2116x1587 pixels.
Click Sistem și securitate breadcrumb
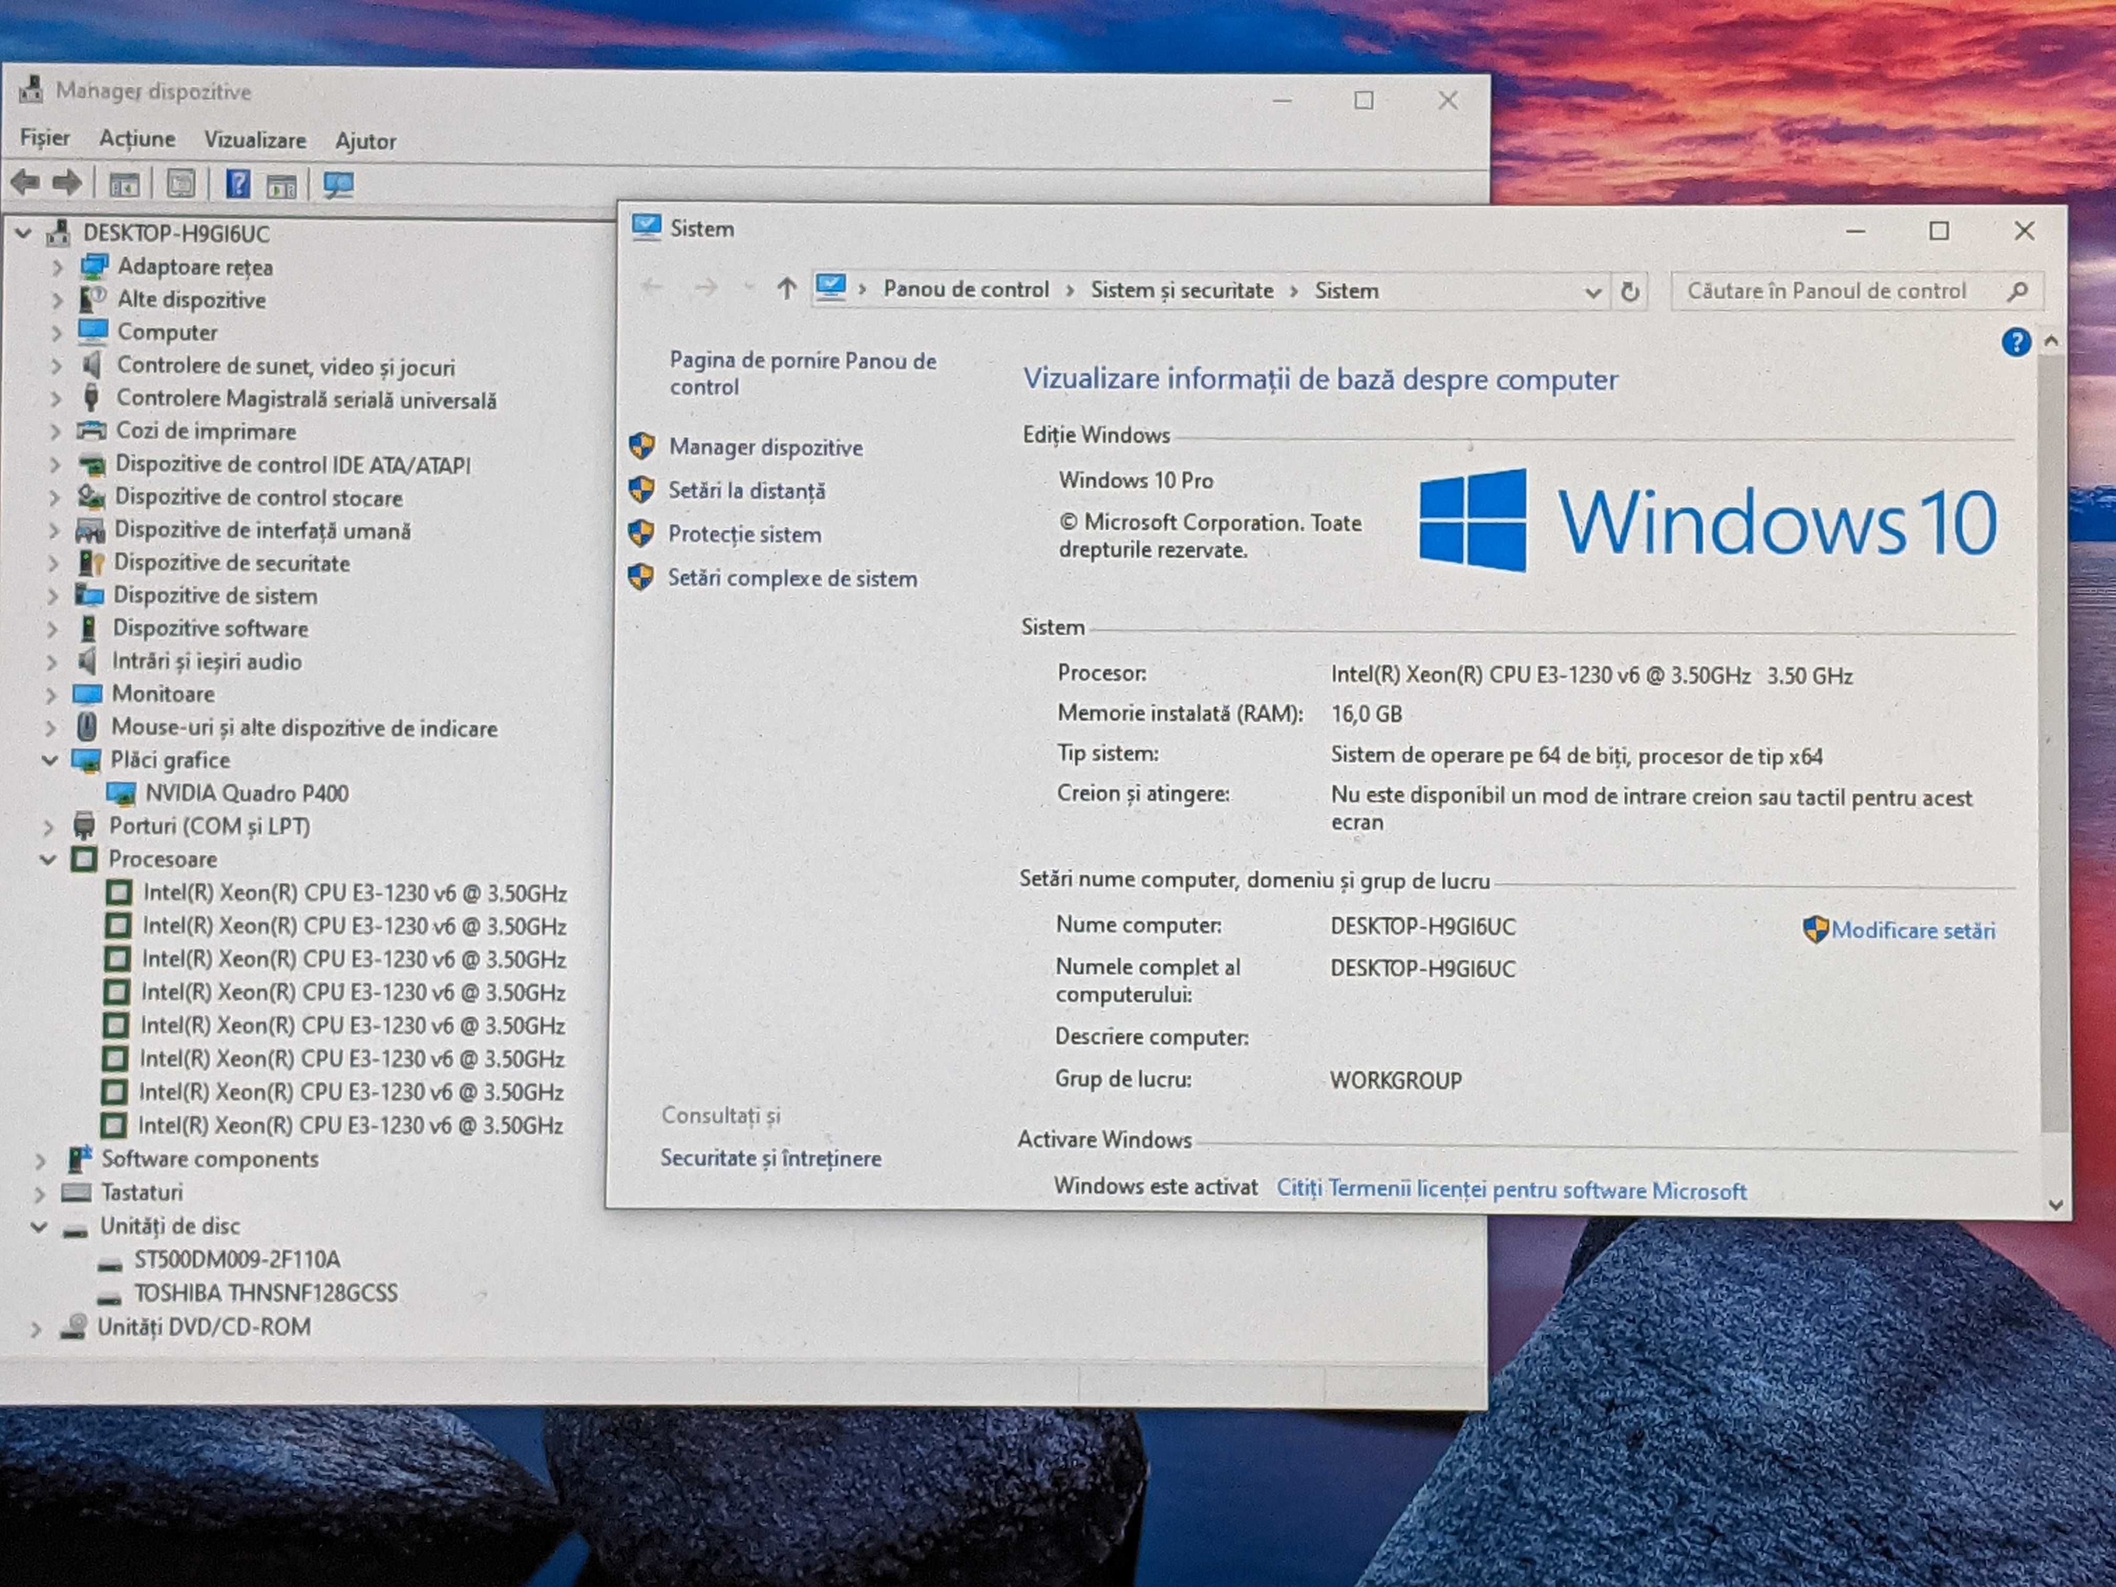[x=1182, y=290]
